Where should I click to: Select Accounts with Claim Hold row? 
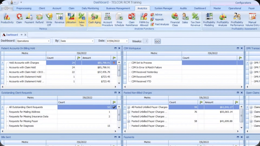[x=61, y=67]
